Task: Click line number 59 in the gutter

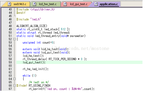Action: [10, 62]
